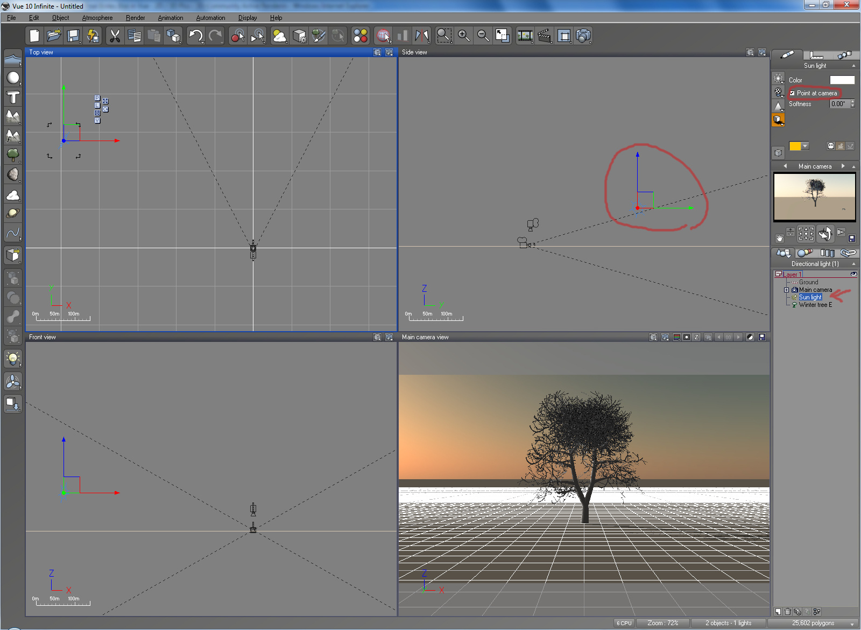The width and height of the screenshot is (861, 630).
Task: Uncheck the Point at camera checkbox
Action: pos(792,93)
